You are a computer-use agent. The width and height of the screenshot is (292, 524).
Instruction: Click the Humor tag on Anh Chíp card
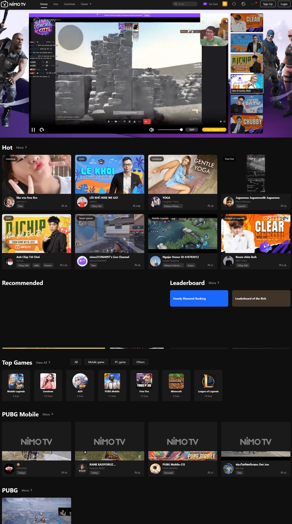tap(48, 265)
